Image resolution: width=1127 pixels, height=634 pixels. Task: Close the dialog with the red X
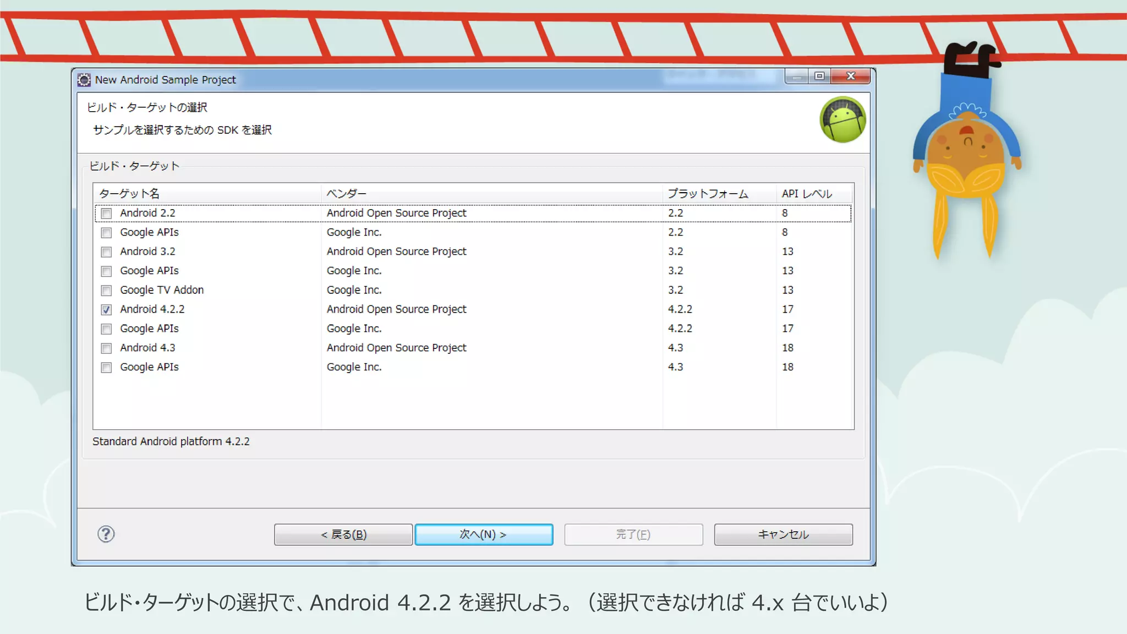[851, 76]
